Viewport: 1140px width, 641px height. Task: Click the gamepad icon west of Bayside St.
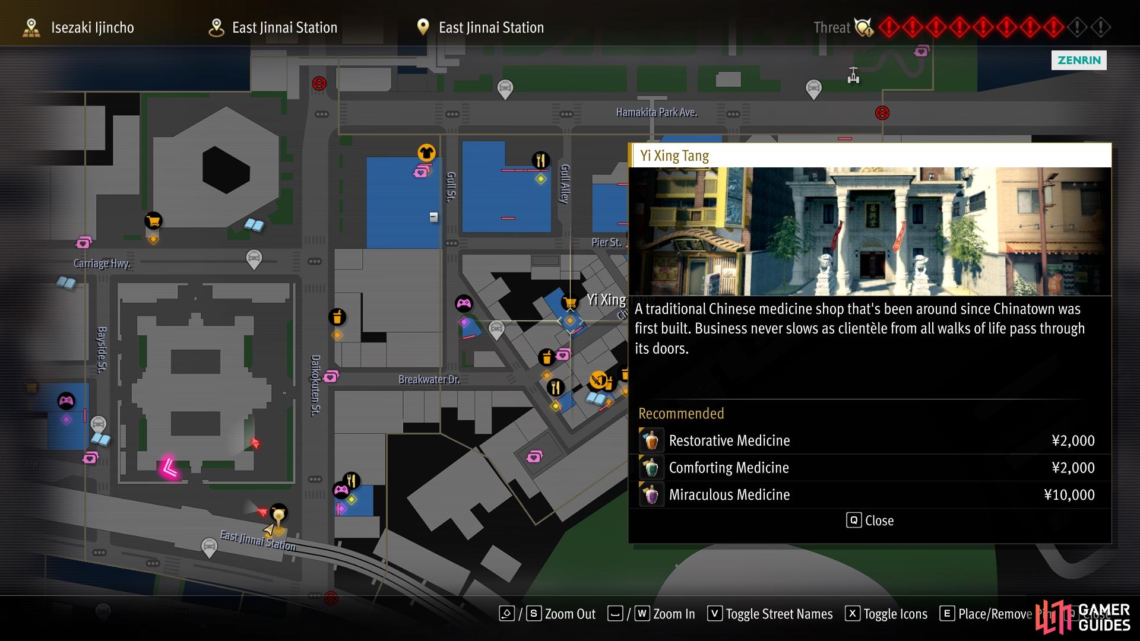coord(66,401)
